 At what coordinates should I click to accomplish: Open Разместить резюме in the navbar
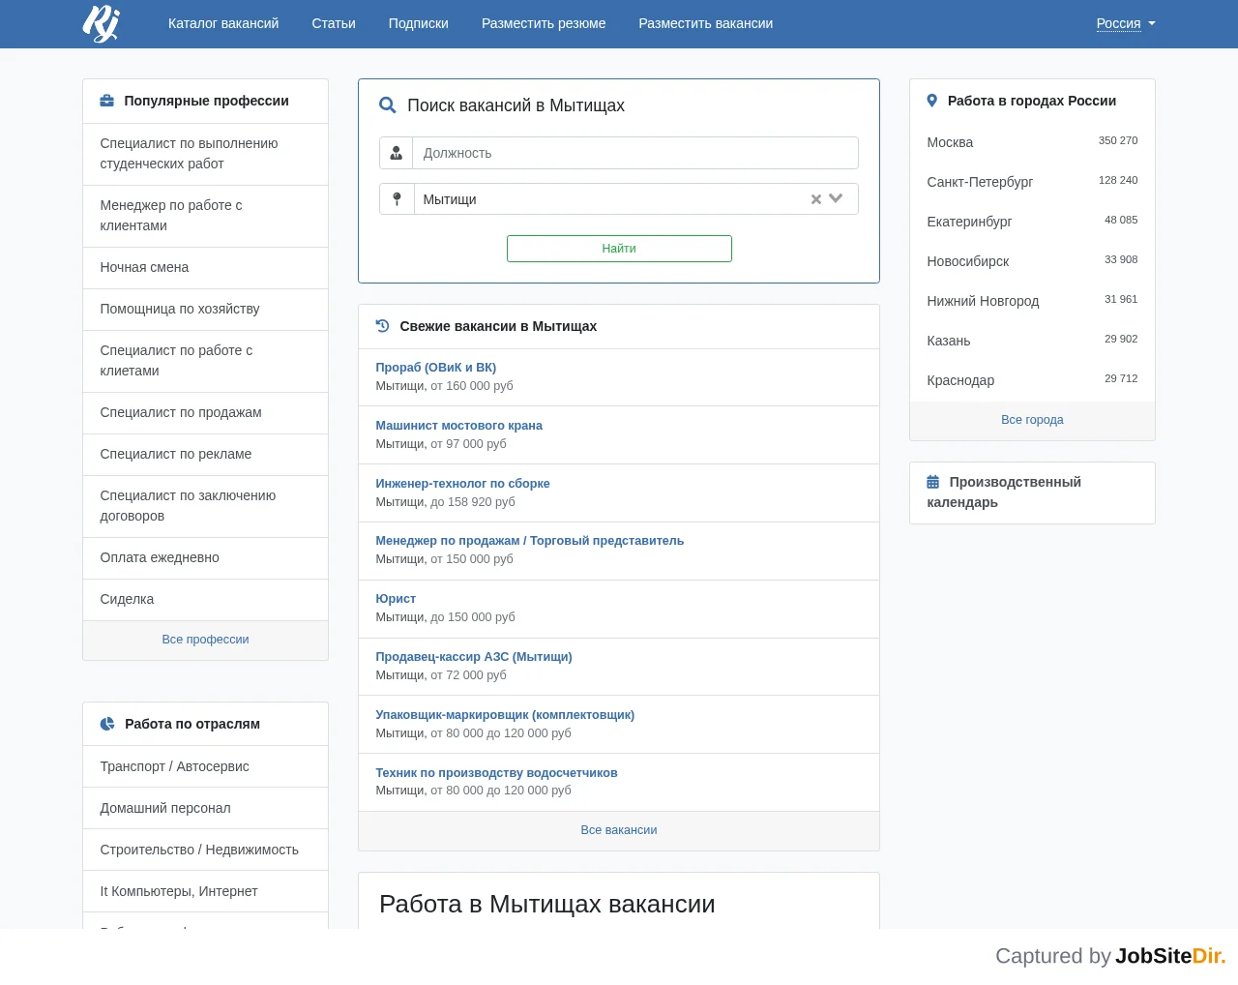pos(544,23)
